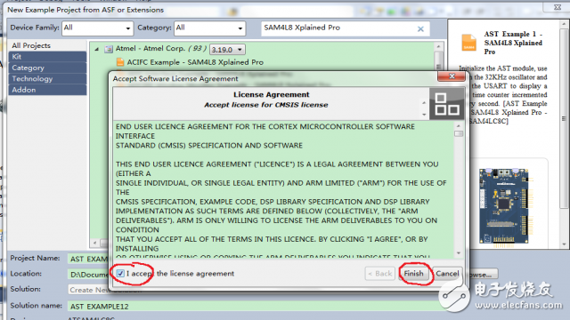This screenshot has width=570, height=320.
Task: Open the 3.19.0 version dropdown
Action: tap(227, 50)
